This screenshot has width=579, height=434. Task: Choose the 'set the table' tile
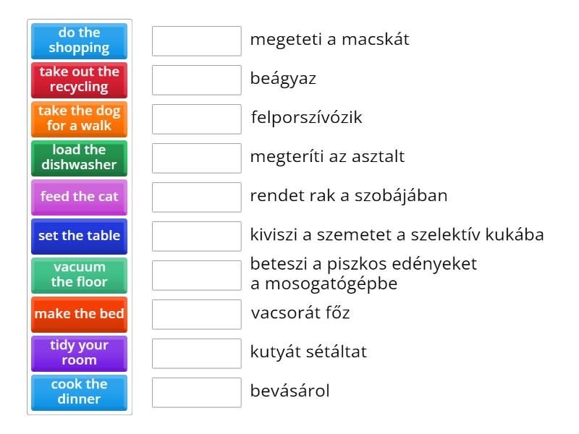tap(80, 237)
